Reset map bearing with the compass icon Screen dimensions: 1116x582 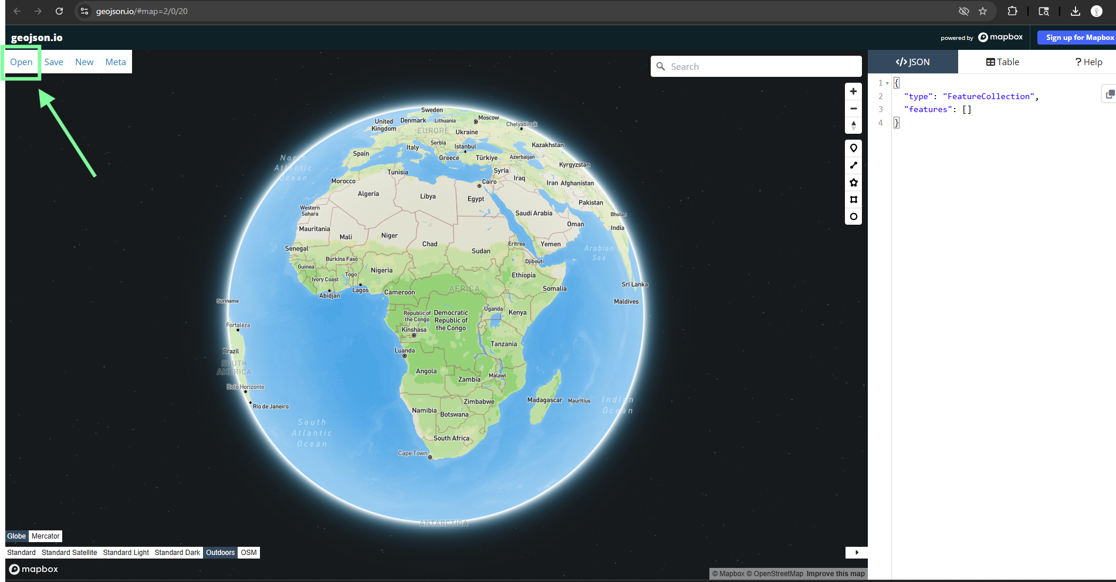tap(853, 125)
